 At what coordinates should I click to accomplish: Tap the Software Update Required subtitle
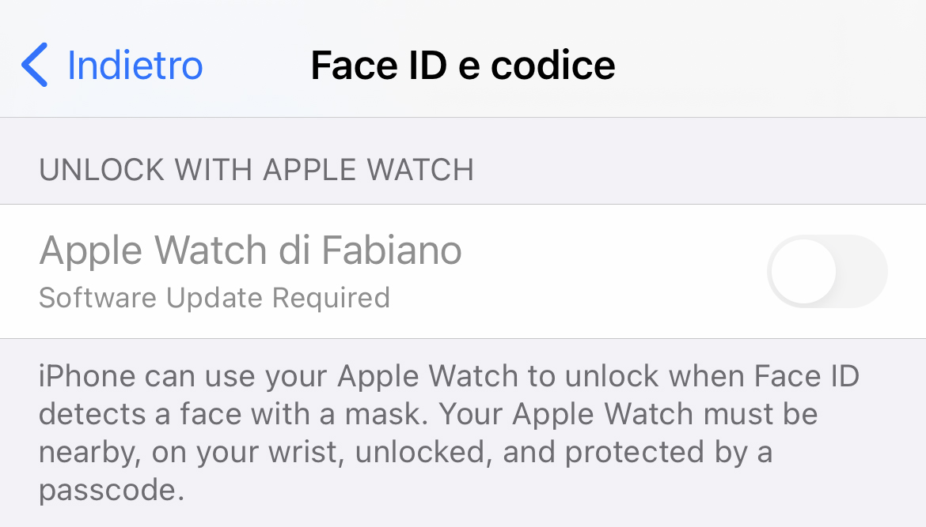click(214, 298)
